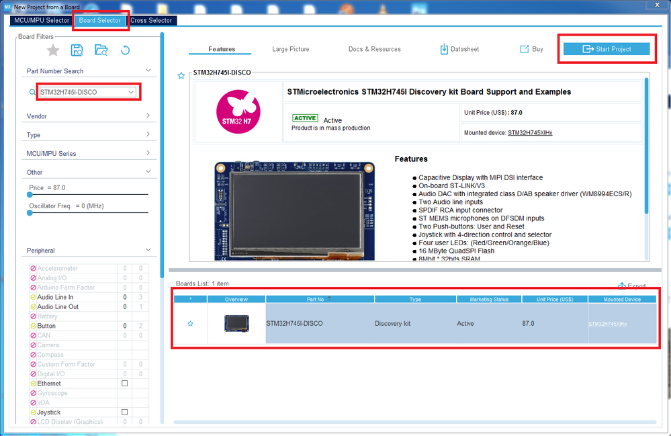Click Audio Line In status icon

pos(34,297)
